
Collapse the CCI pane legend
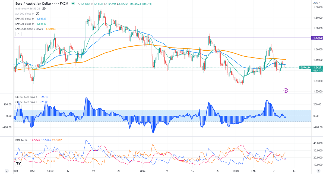[18, 107]
